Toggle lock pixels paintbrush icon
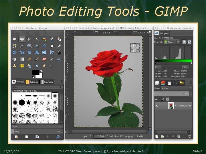206x154 pixels. pyautogui.click(x=163, y=99)
